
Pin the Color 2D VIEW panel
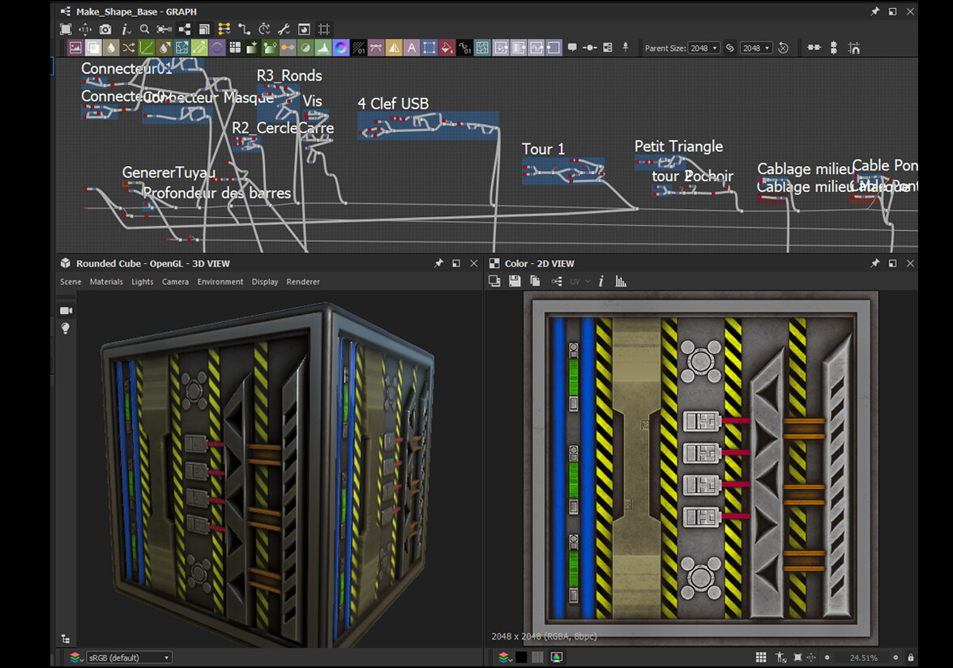875,263
